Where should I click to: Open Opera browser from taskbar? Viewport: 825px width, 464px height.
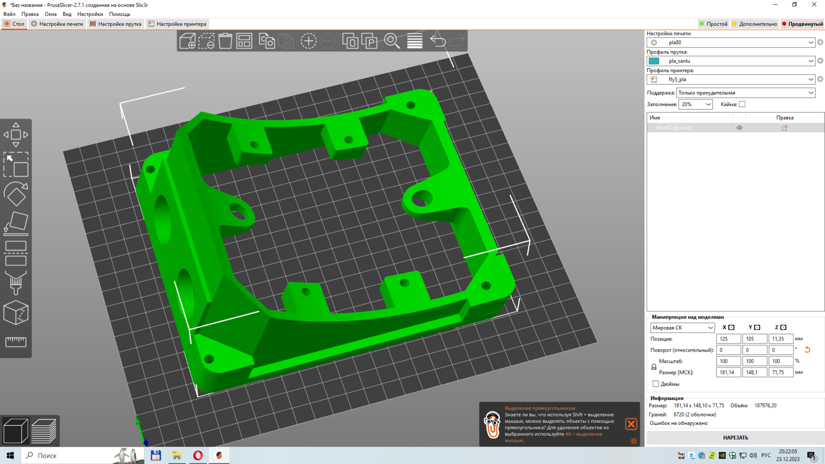coord(198,455)
